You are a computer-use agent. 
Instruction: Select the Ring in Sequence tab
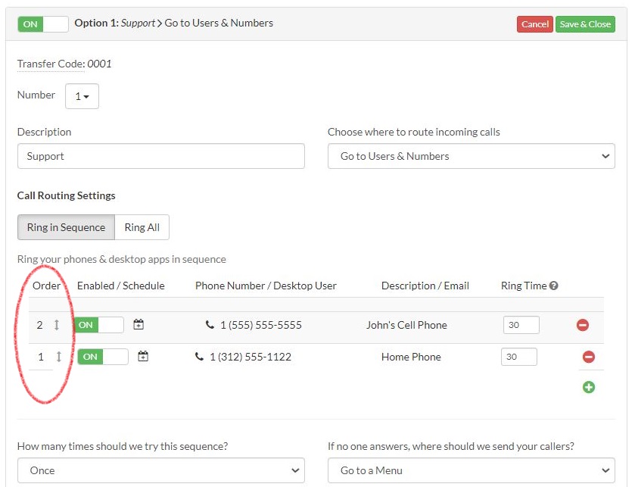tap(66, 227)
